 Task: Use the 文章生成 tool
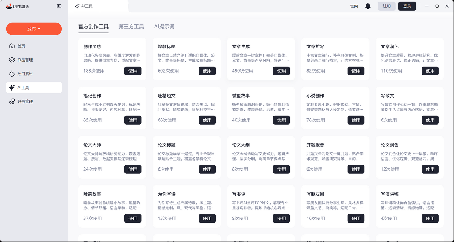(281, 71)
